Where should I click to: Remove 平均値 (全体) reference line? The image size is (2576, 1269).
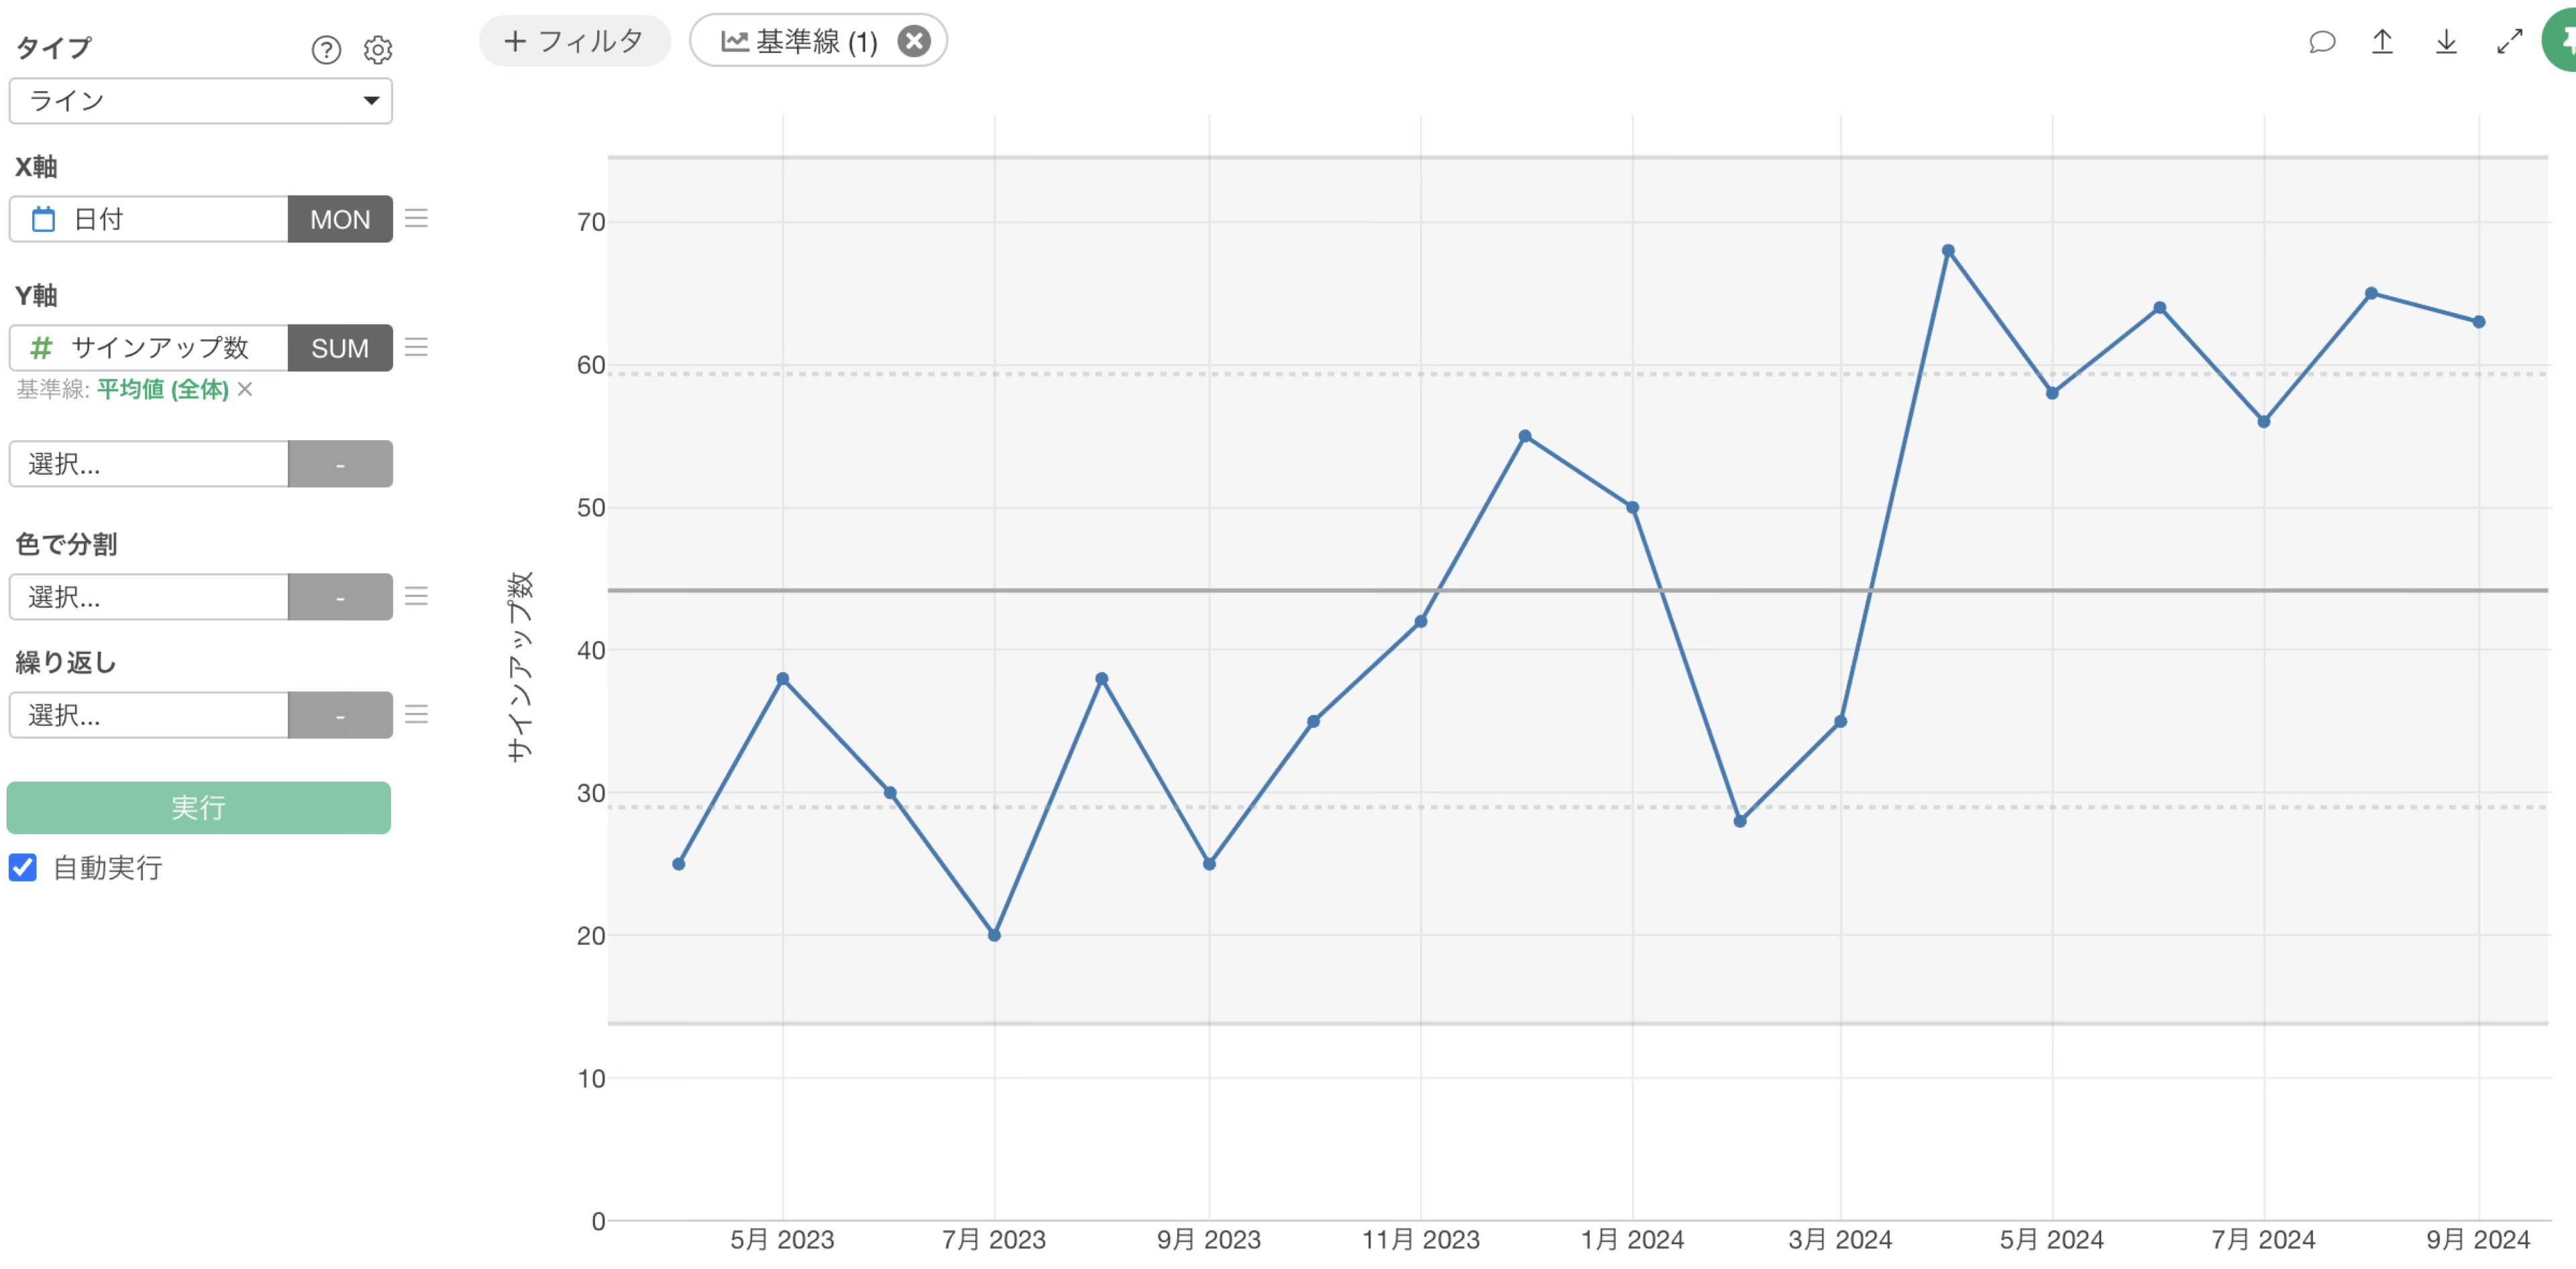point(245,389)
